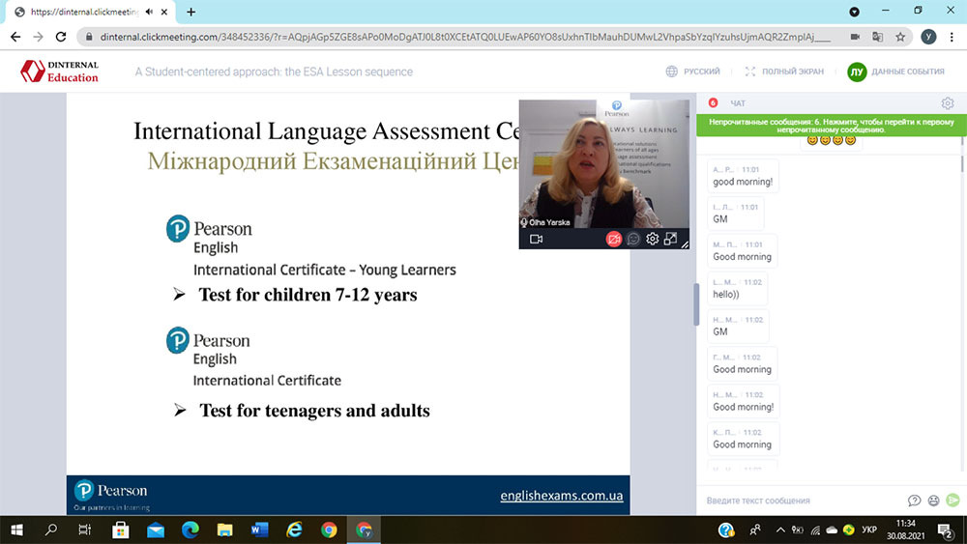Ask a question via speech bubble icon
The height and width of the screenshot is (544, 967).
914,501
